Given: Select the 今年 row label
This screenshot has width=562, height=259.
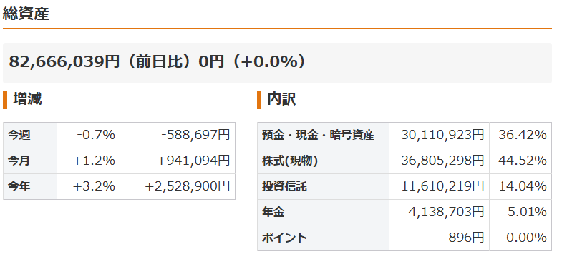Looking at the screenshot, I should click(30, 187).
